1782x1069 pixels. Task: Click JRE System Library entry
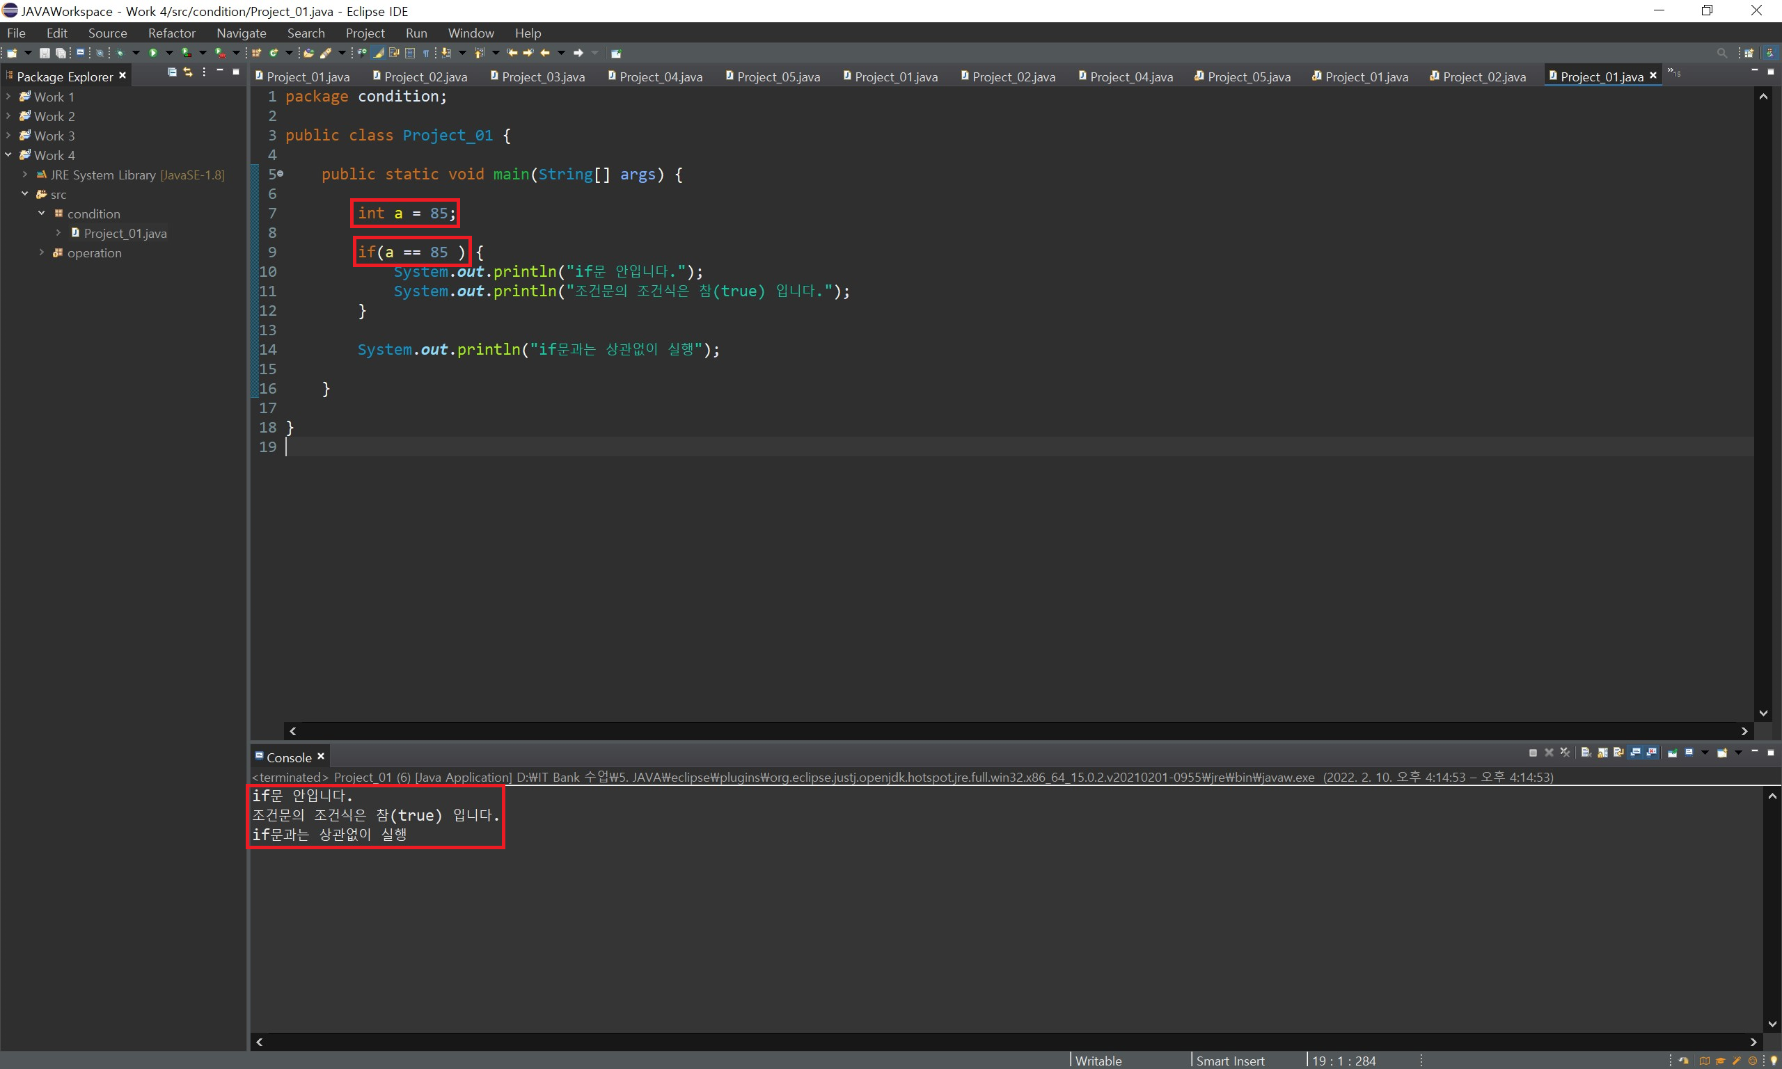(x=103, y=175)
